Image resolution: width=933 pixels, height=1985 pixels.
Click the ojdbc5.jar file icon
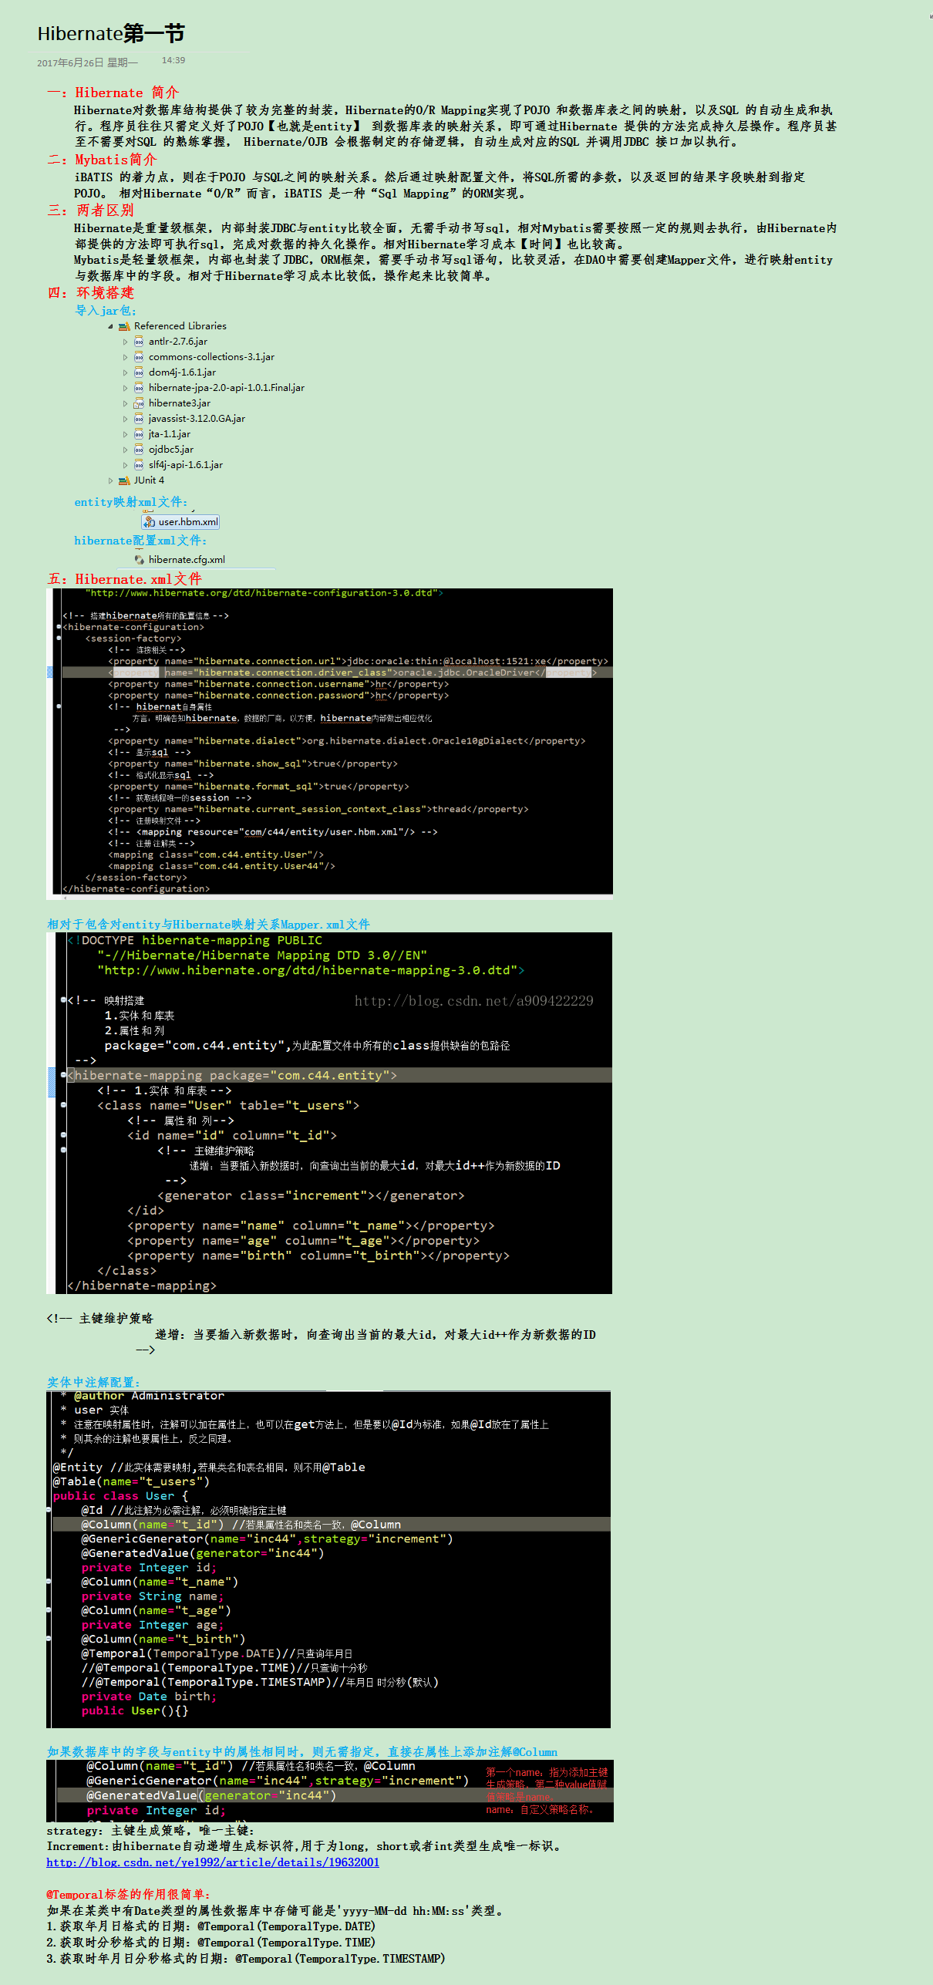[x=139, y=450]
